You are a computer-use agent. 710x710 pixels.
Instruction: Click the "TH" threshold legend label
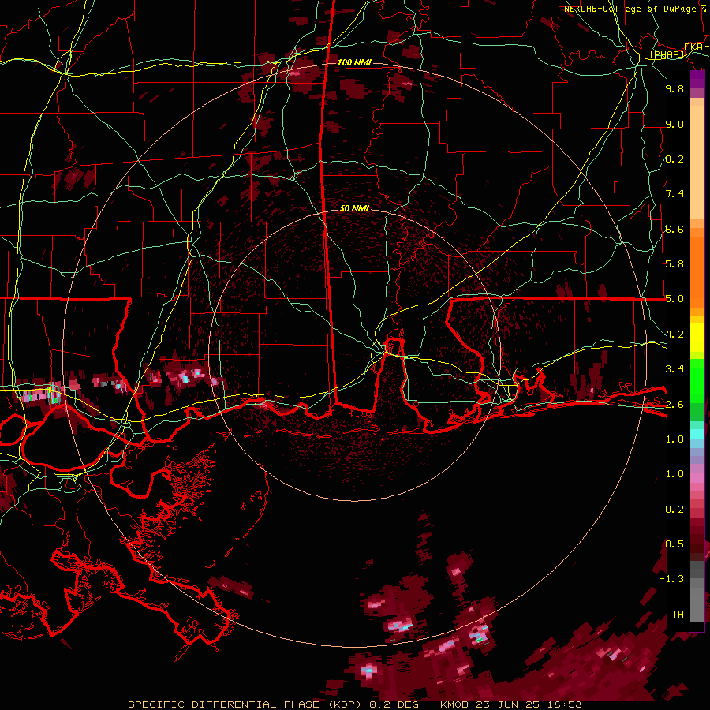pyautogui.click(x=678, y=615)
